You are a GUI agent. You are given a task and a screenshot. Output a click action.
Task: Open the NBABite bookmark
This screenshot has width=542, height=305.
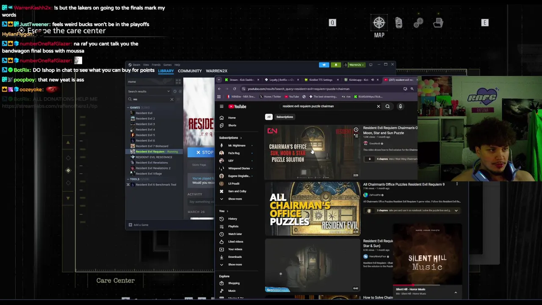coord(241,97)
